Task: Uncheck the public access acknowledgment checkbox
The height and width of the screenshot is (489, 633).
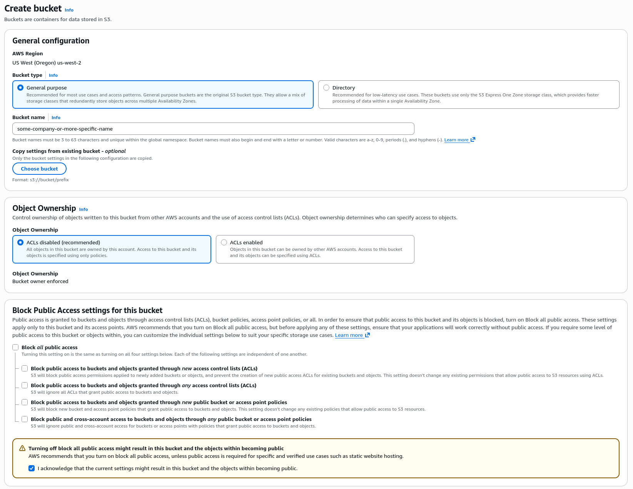Action: [x=32, y=468]
